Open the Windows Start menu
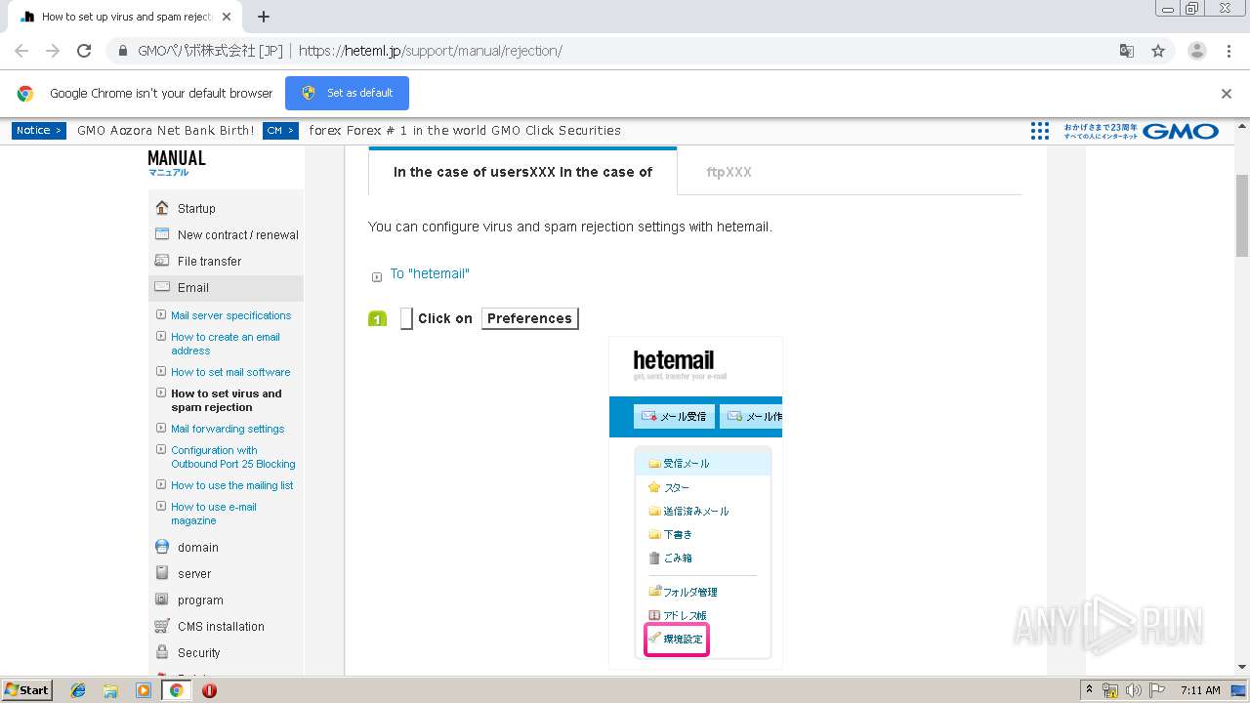1250x703 pixels. click(x=26, y=689)
